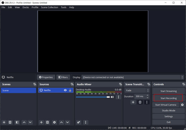Viewport: 186px width, 130px height.
Task: Delete the scene transition with trash icon
Action: click(140, 102)
